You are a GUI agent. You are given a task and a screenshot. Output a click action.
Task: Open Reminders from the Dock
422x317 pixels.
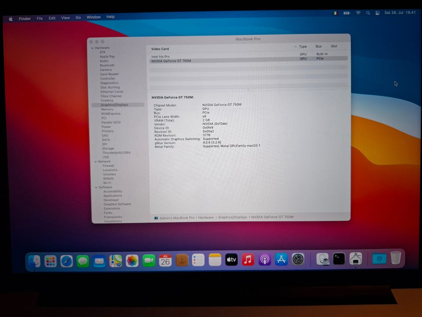coord(198,260)
